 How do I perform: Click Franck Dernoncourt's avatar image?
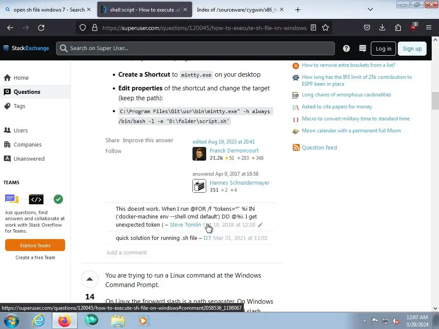(x=199, y=154)
